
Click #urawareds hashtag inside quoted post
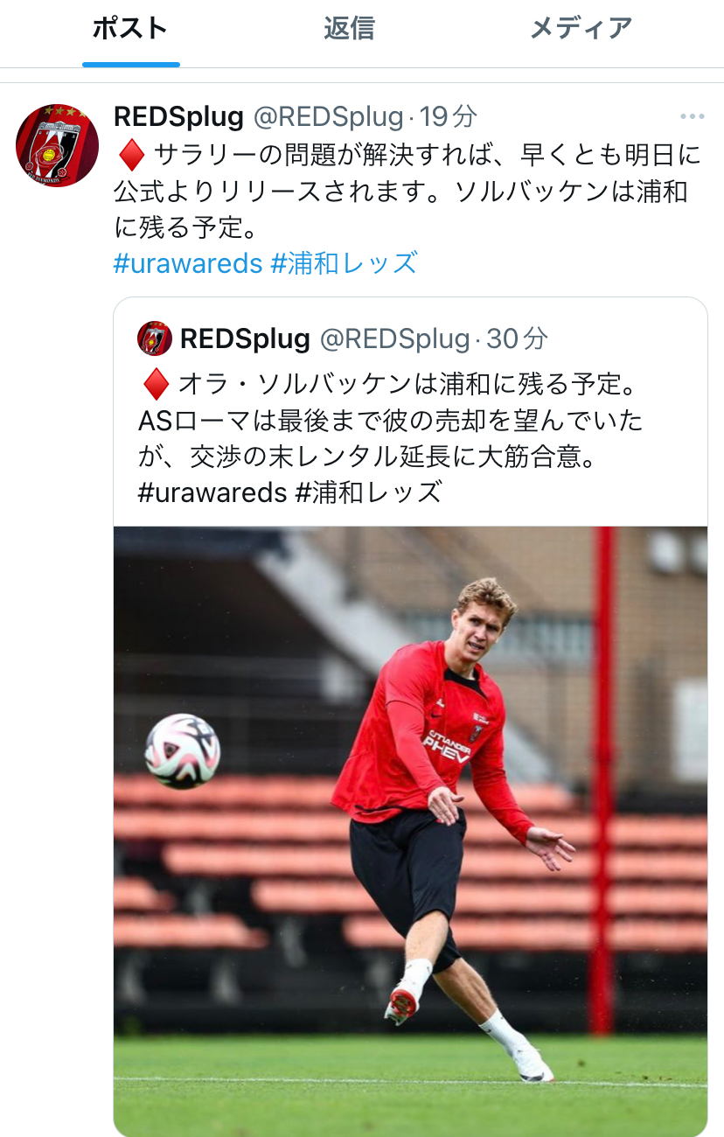(212, 492)
